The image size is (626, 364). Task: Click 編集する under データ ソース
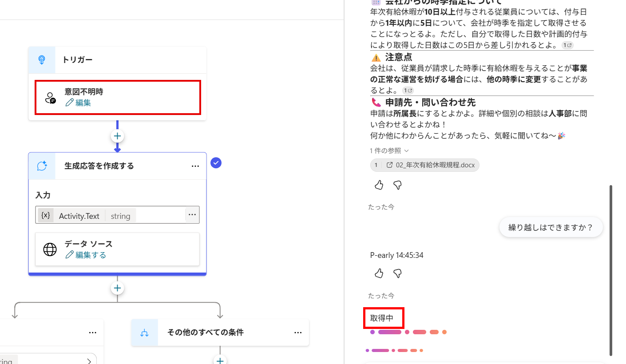pos(86,255)
